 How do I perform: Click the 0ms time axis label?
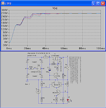(9, 48)
